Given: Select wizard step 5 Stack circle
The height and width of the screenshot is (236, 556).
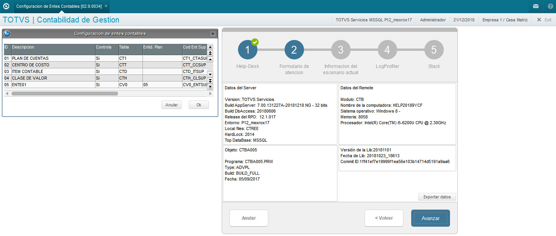Looking at the screenshot, I should pyautogui.click(x=434, y=50).
